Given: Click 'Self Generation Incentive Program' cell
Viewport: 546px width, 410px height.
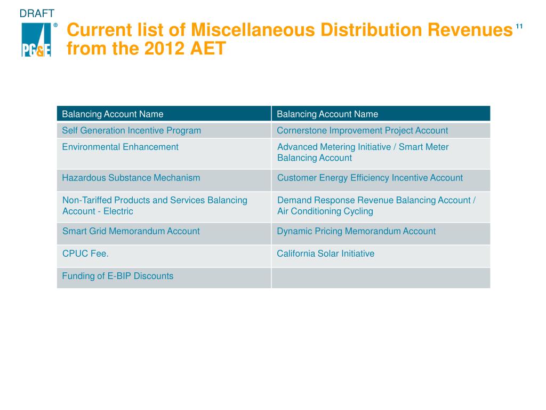Looking at the screenshot, I should click(164, 130).
